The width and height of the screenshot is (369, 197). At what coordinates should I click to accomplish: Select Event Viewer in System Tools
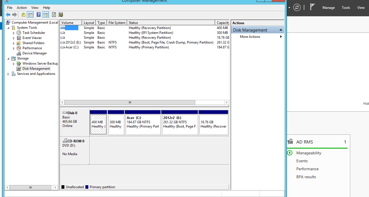(32, 38)
